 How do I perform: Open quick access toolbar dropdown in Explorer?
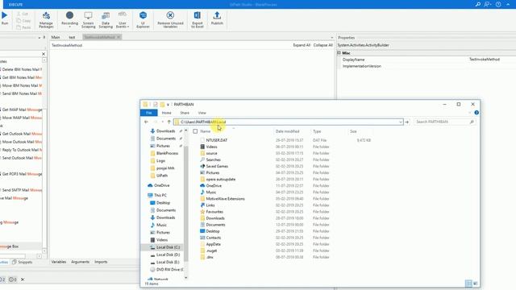click(x=168, y=105)
